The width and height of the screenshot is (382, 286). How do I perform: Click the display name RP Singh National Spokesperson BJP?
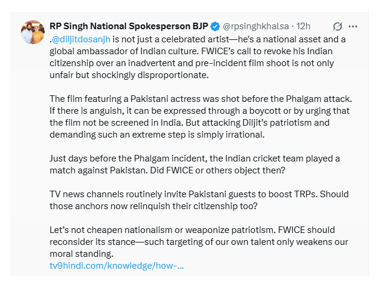[129, 27]
